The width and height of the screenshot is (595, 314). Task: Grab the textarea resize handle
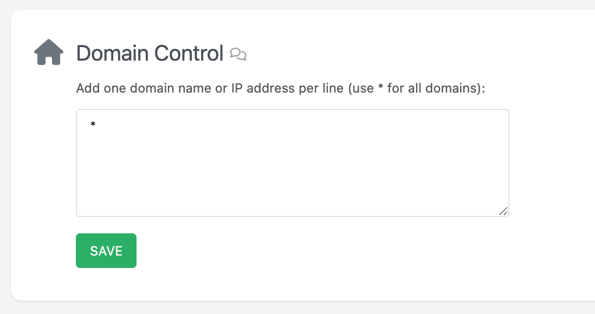[x=503, y=211]
